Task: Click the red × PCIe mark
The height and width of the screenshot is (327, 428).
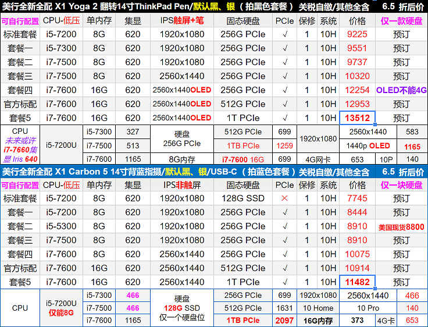Action: click(284, 198)
